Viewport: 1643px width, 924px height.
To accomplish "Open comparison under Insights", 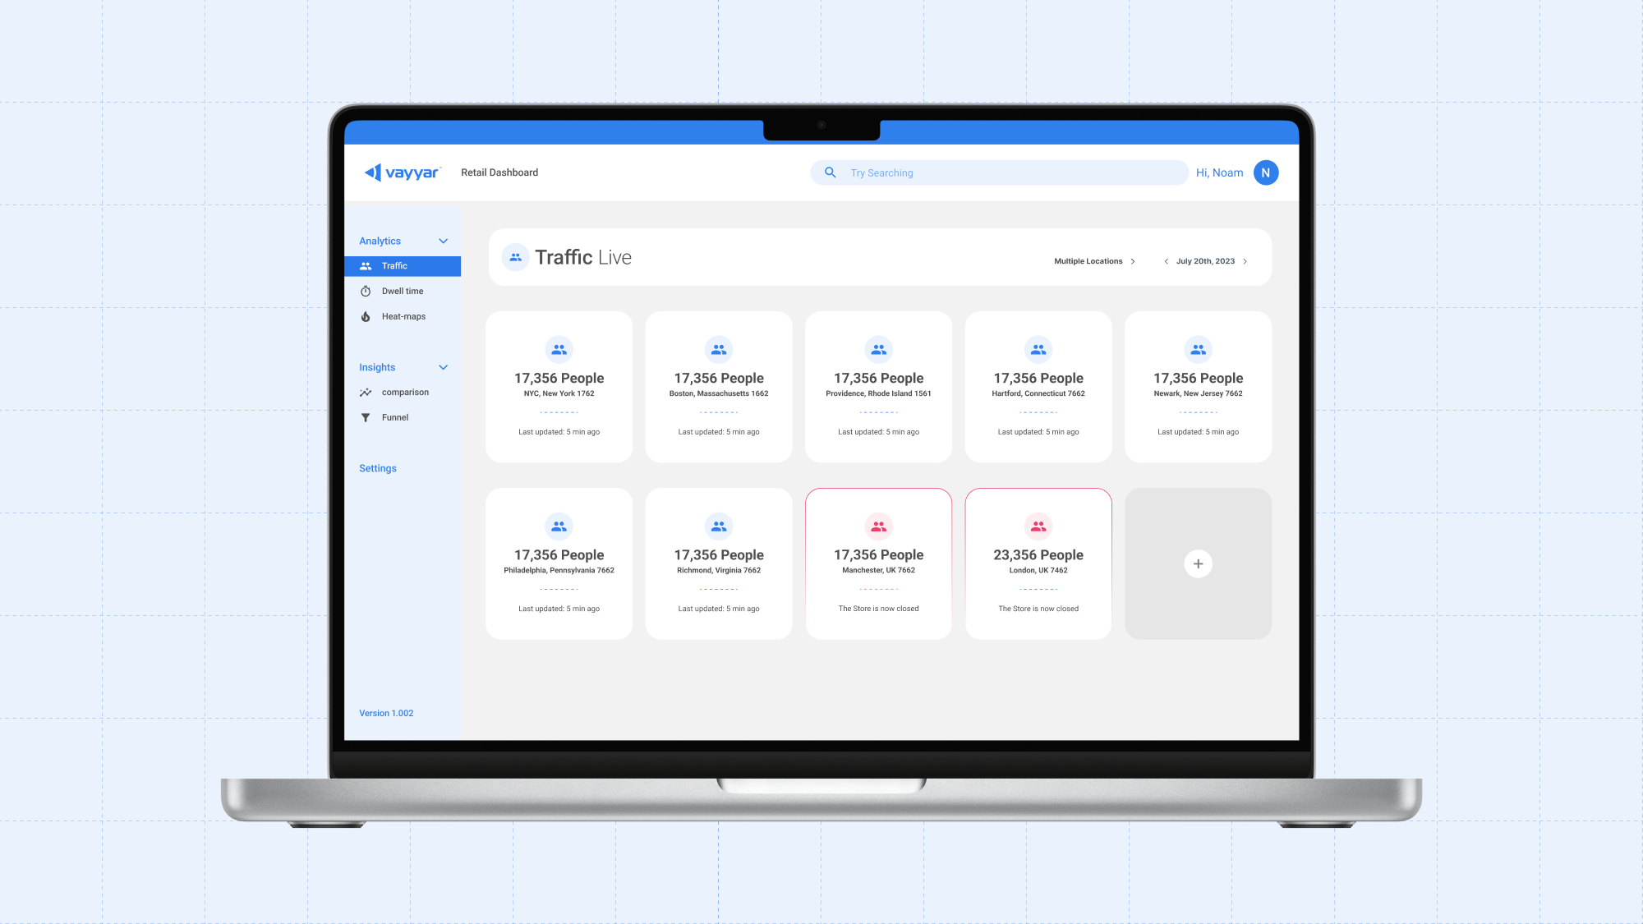I will coord(403,393).
